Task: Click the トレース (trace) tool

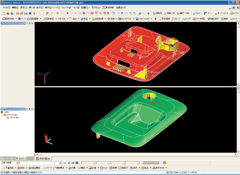Action: coord(177,18)
